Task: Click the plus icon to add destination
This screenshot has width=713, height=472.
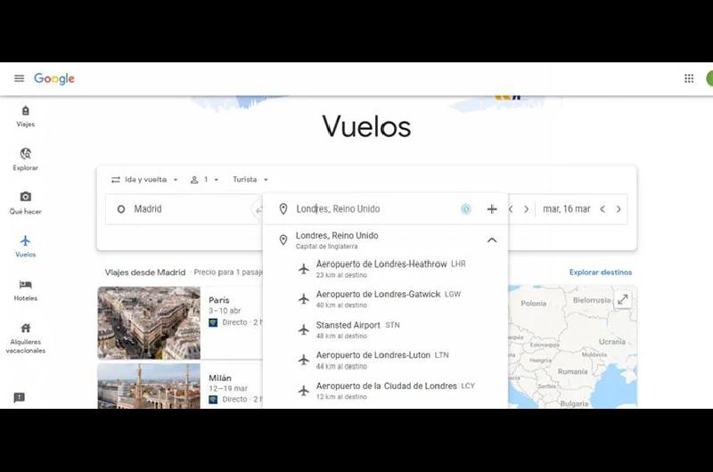Action: [492, 209]
